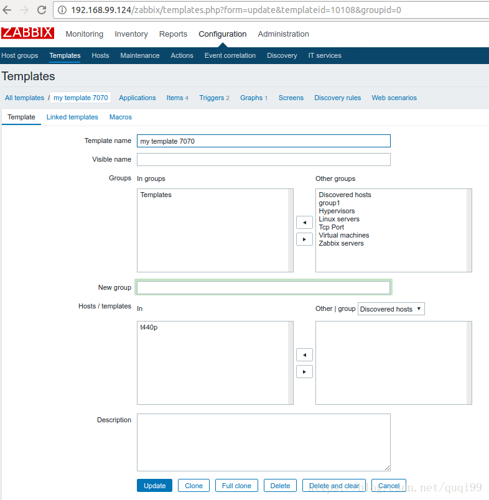Move the selected group to Other groups with the right arrow
The width and height of the screenshot is (489, 500).
[304, 239]
